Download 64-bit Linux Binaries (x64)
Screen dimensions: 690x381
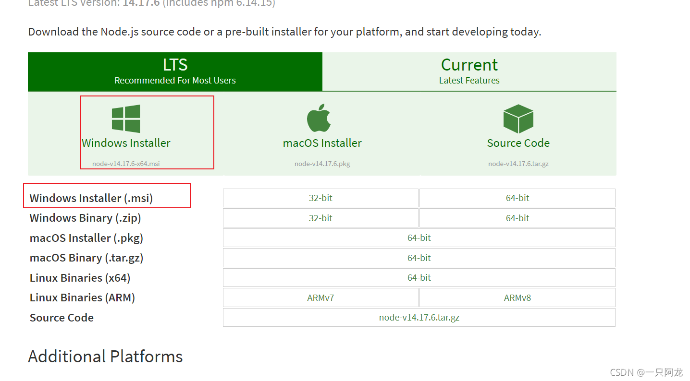(419, 277)
